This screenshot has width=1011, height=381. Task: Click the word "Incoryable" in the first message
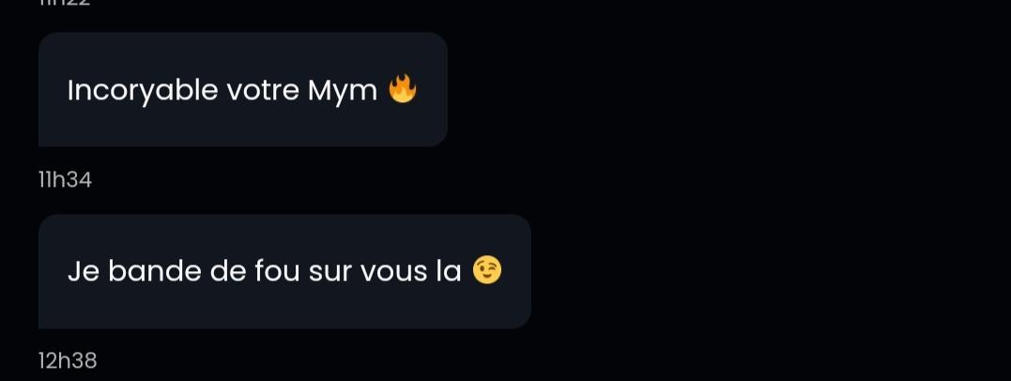point(143,91)
